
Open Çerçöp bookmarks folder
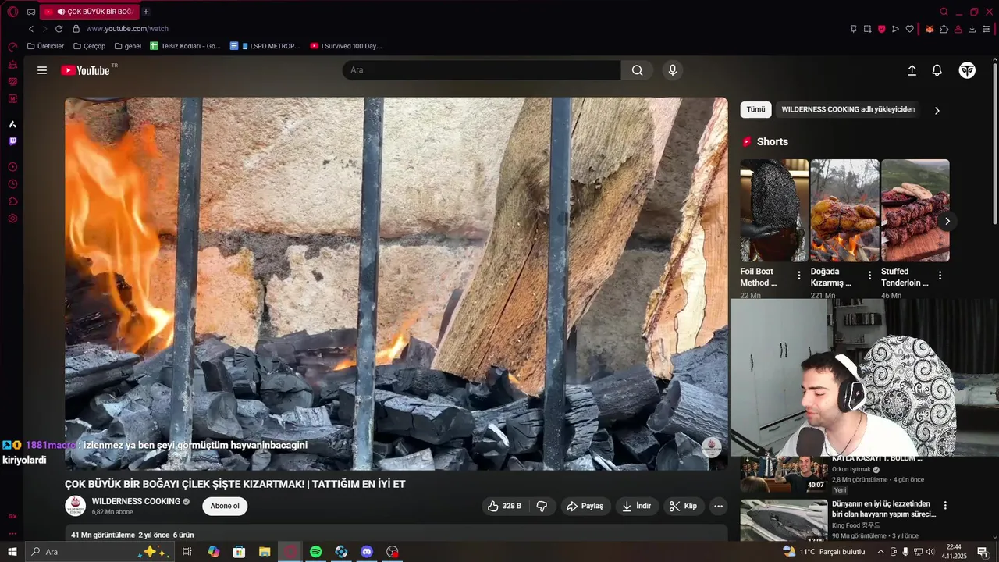pyautogui.click(x=89, y=46)
